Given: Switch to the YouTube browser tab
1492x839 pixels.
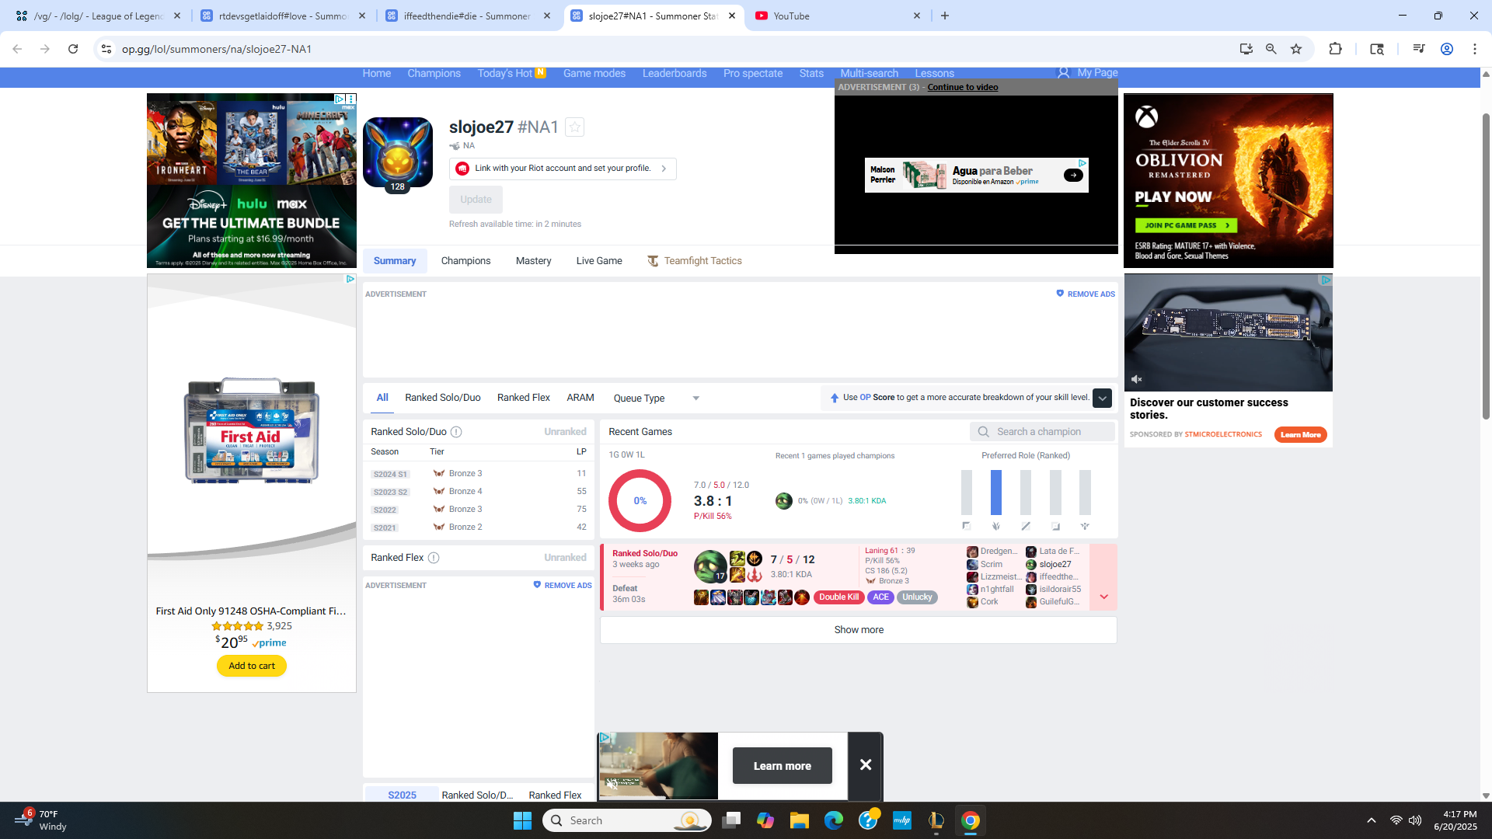Looking at the screenshot, I should [x=838, y=16].
